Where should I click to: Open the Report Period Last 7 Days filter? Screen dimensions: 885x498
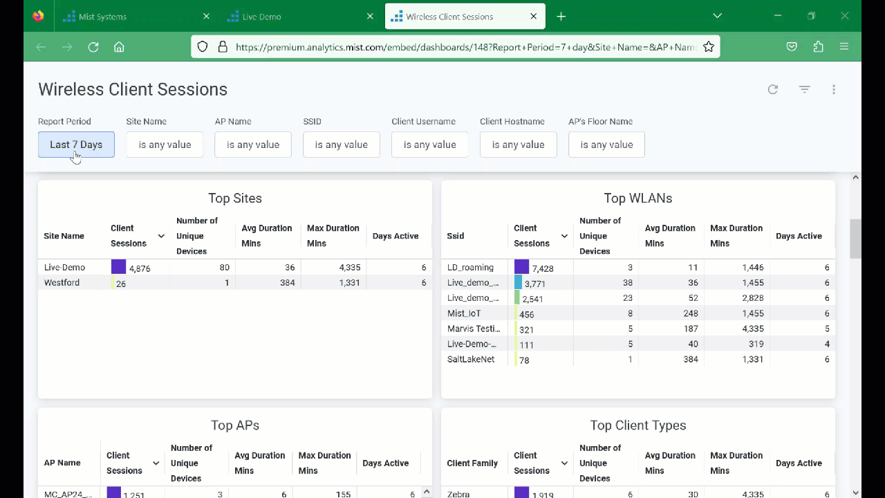[76, 145]
